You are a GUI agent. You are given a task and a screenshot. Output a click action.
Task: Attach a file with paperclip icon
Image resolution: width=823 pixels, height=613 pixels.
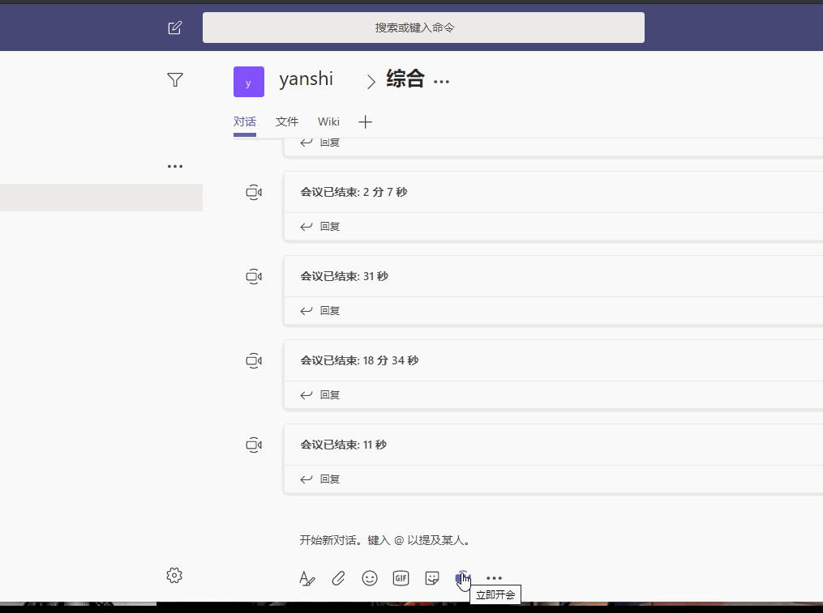[338, 578]
